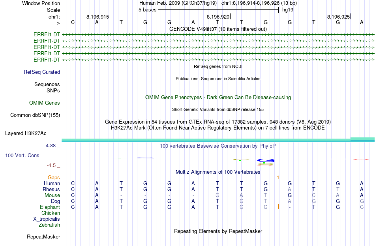This screenshot has height=246, width=375.
Task: Click the OMIM Genes track label
Action: coord(45,103)
